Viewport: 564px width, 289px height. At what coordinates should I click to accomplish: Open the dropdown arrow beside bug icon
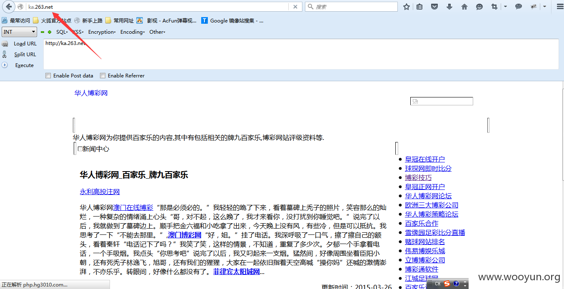tap(544, 7)
